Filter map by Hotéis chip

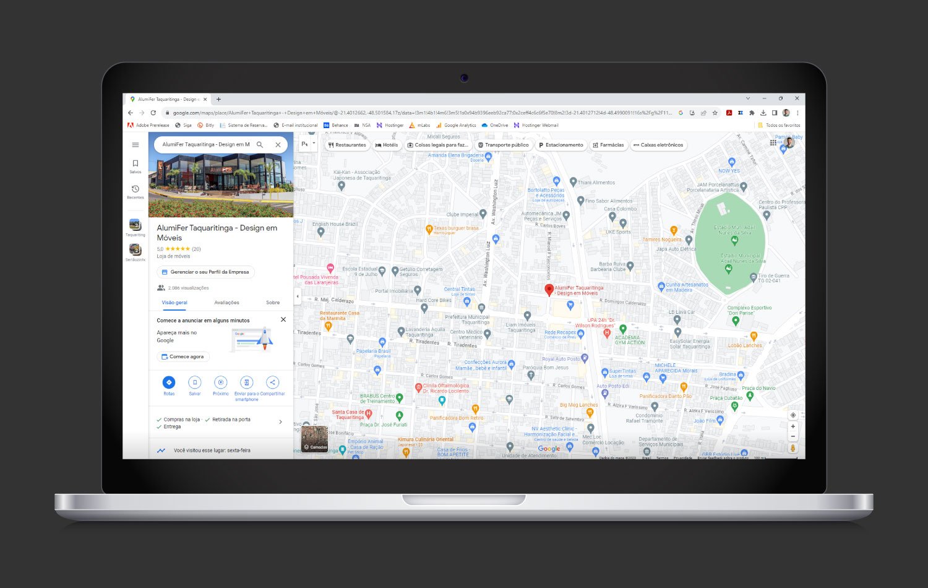[x=387, y=145]
